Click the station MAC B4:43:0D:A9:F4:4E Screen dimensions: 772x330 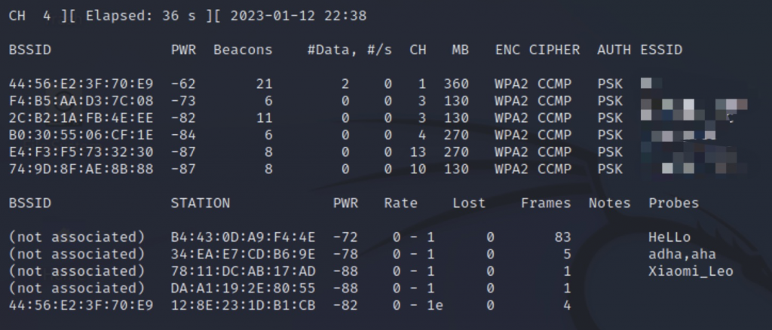pos(244,237)
